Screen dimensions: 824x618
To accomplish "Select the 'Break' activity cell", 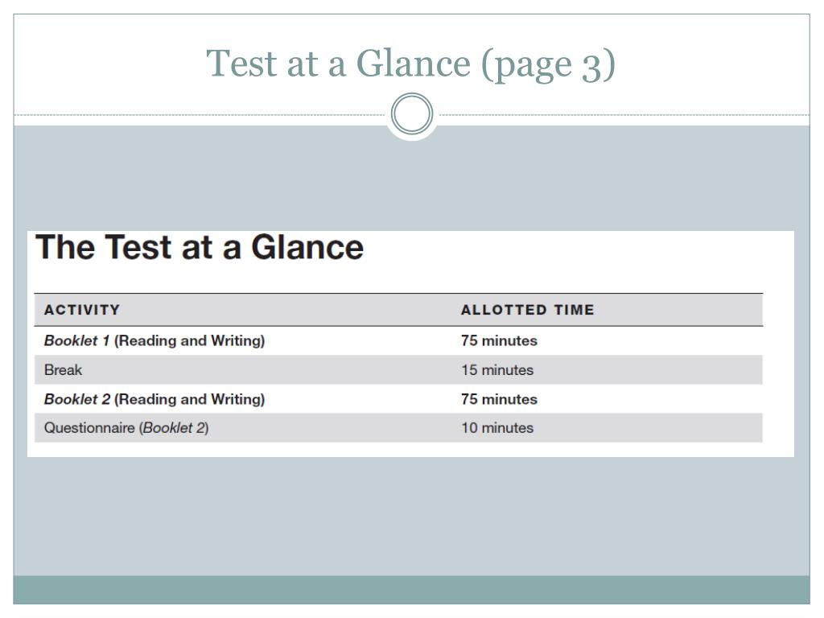I will click(x=63, y=370).
